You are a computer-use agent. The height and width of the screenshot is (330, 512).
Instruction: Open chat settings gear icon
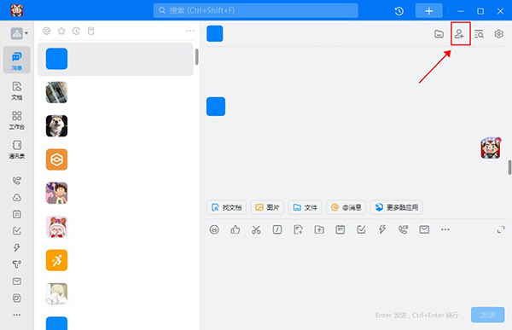pos(498,33)
